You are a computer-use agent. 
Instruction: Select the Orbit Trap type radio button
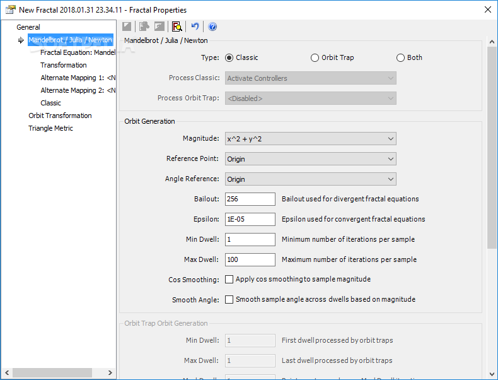point(315,58)
